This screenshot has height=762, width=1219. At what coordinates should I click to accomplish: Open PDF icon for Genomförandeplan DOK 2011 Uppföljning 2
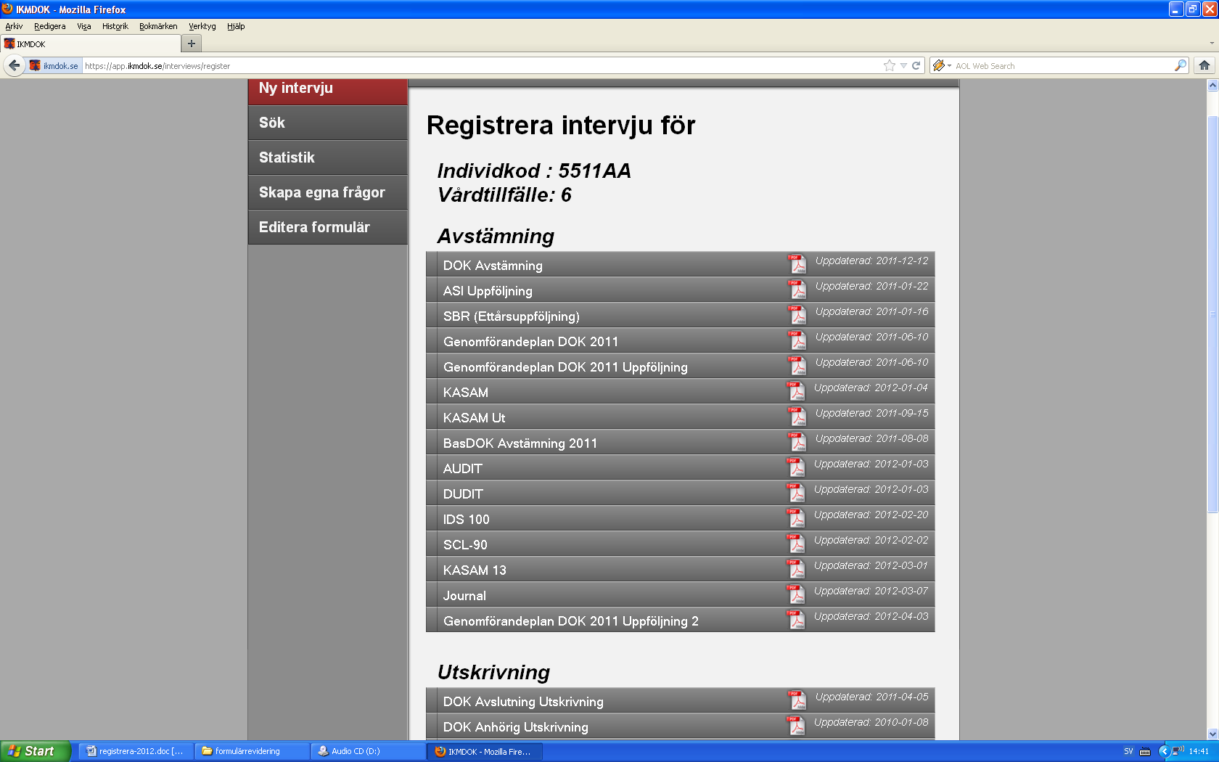tap(797, 620)
